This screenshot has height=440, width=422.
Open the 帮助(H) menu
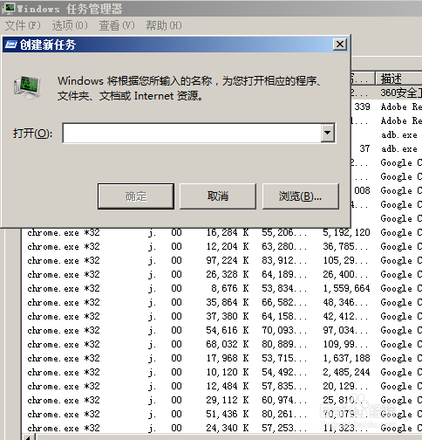[x=164, y=25]
